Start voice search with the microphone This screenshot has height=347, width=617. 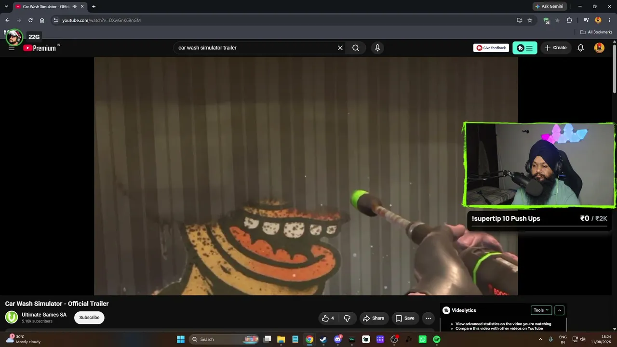[x=377, y=48]
